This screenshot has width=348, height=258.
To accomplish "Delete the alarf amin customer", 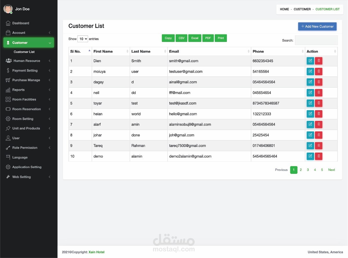I will 319,124.
